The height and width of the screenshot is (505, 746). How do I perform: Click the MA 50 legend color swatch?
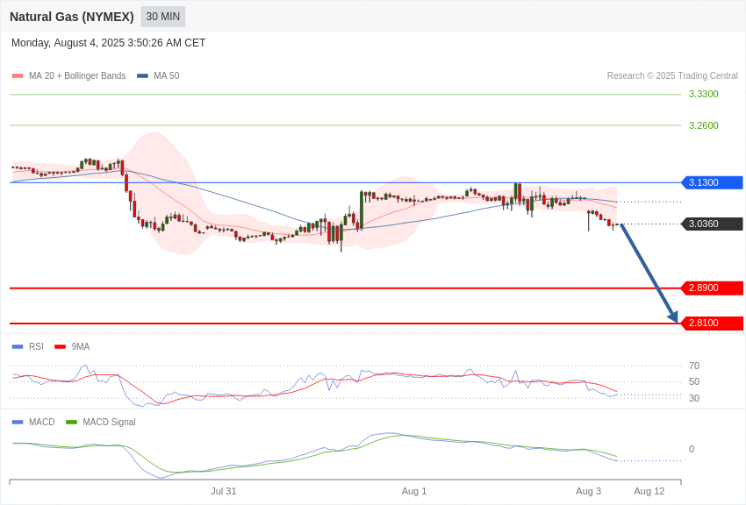pyautogui.click(x=142, y=76)
